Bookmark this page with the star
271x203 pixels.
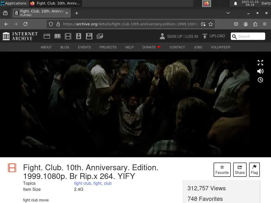click(210, 24)
